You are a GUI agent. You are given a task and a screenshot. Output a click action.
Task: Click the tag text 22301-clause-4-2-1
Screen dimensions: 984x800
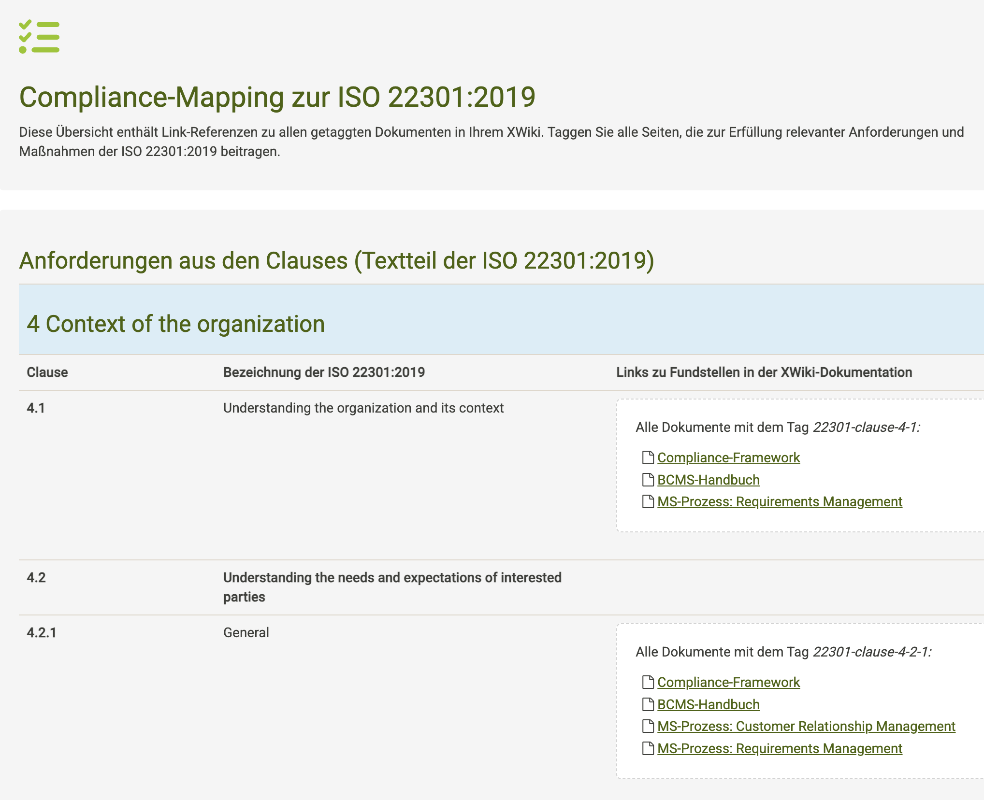pyautogui.click(x=871, y=652)
